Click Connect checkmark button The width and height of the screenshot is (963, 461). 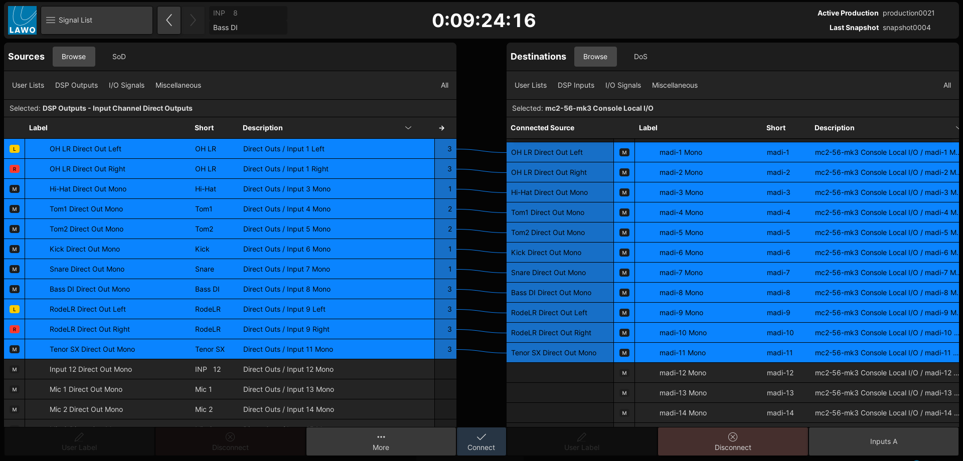(x=481, y=441)
